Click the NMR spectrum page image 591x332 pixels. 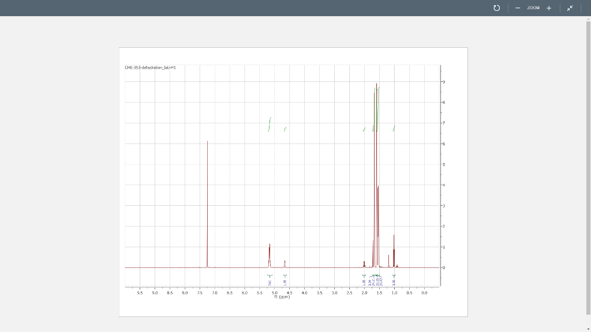[293, 182]
